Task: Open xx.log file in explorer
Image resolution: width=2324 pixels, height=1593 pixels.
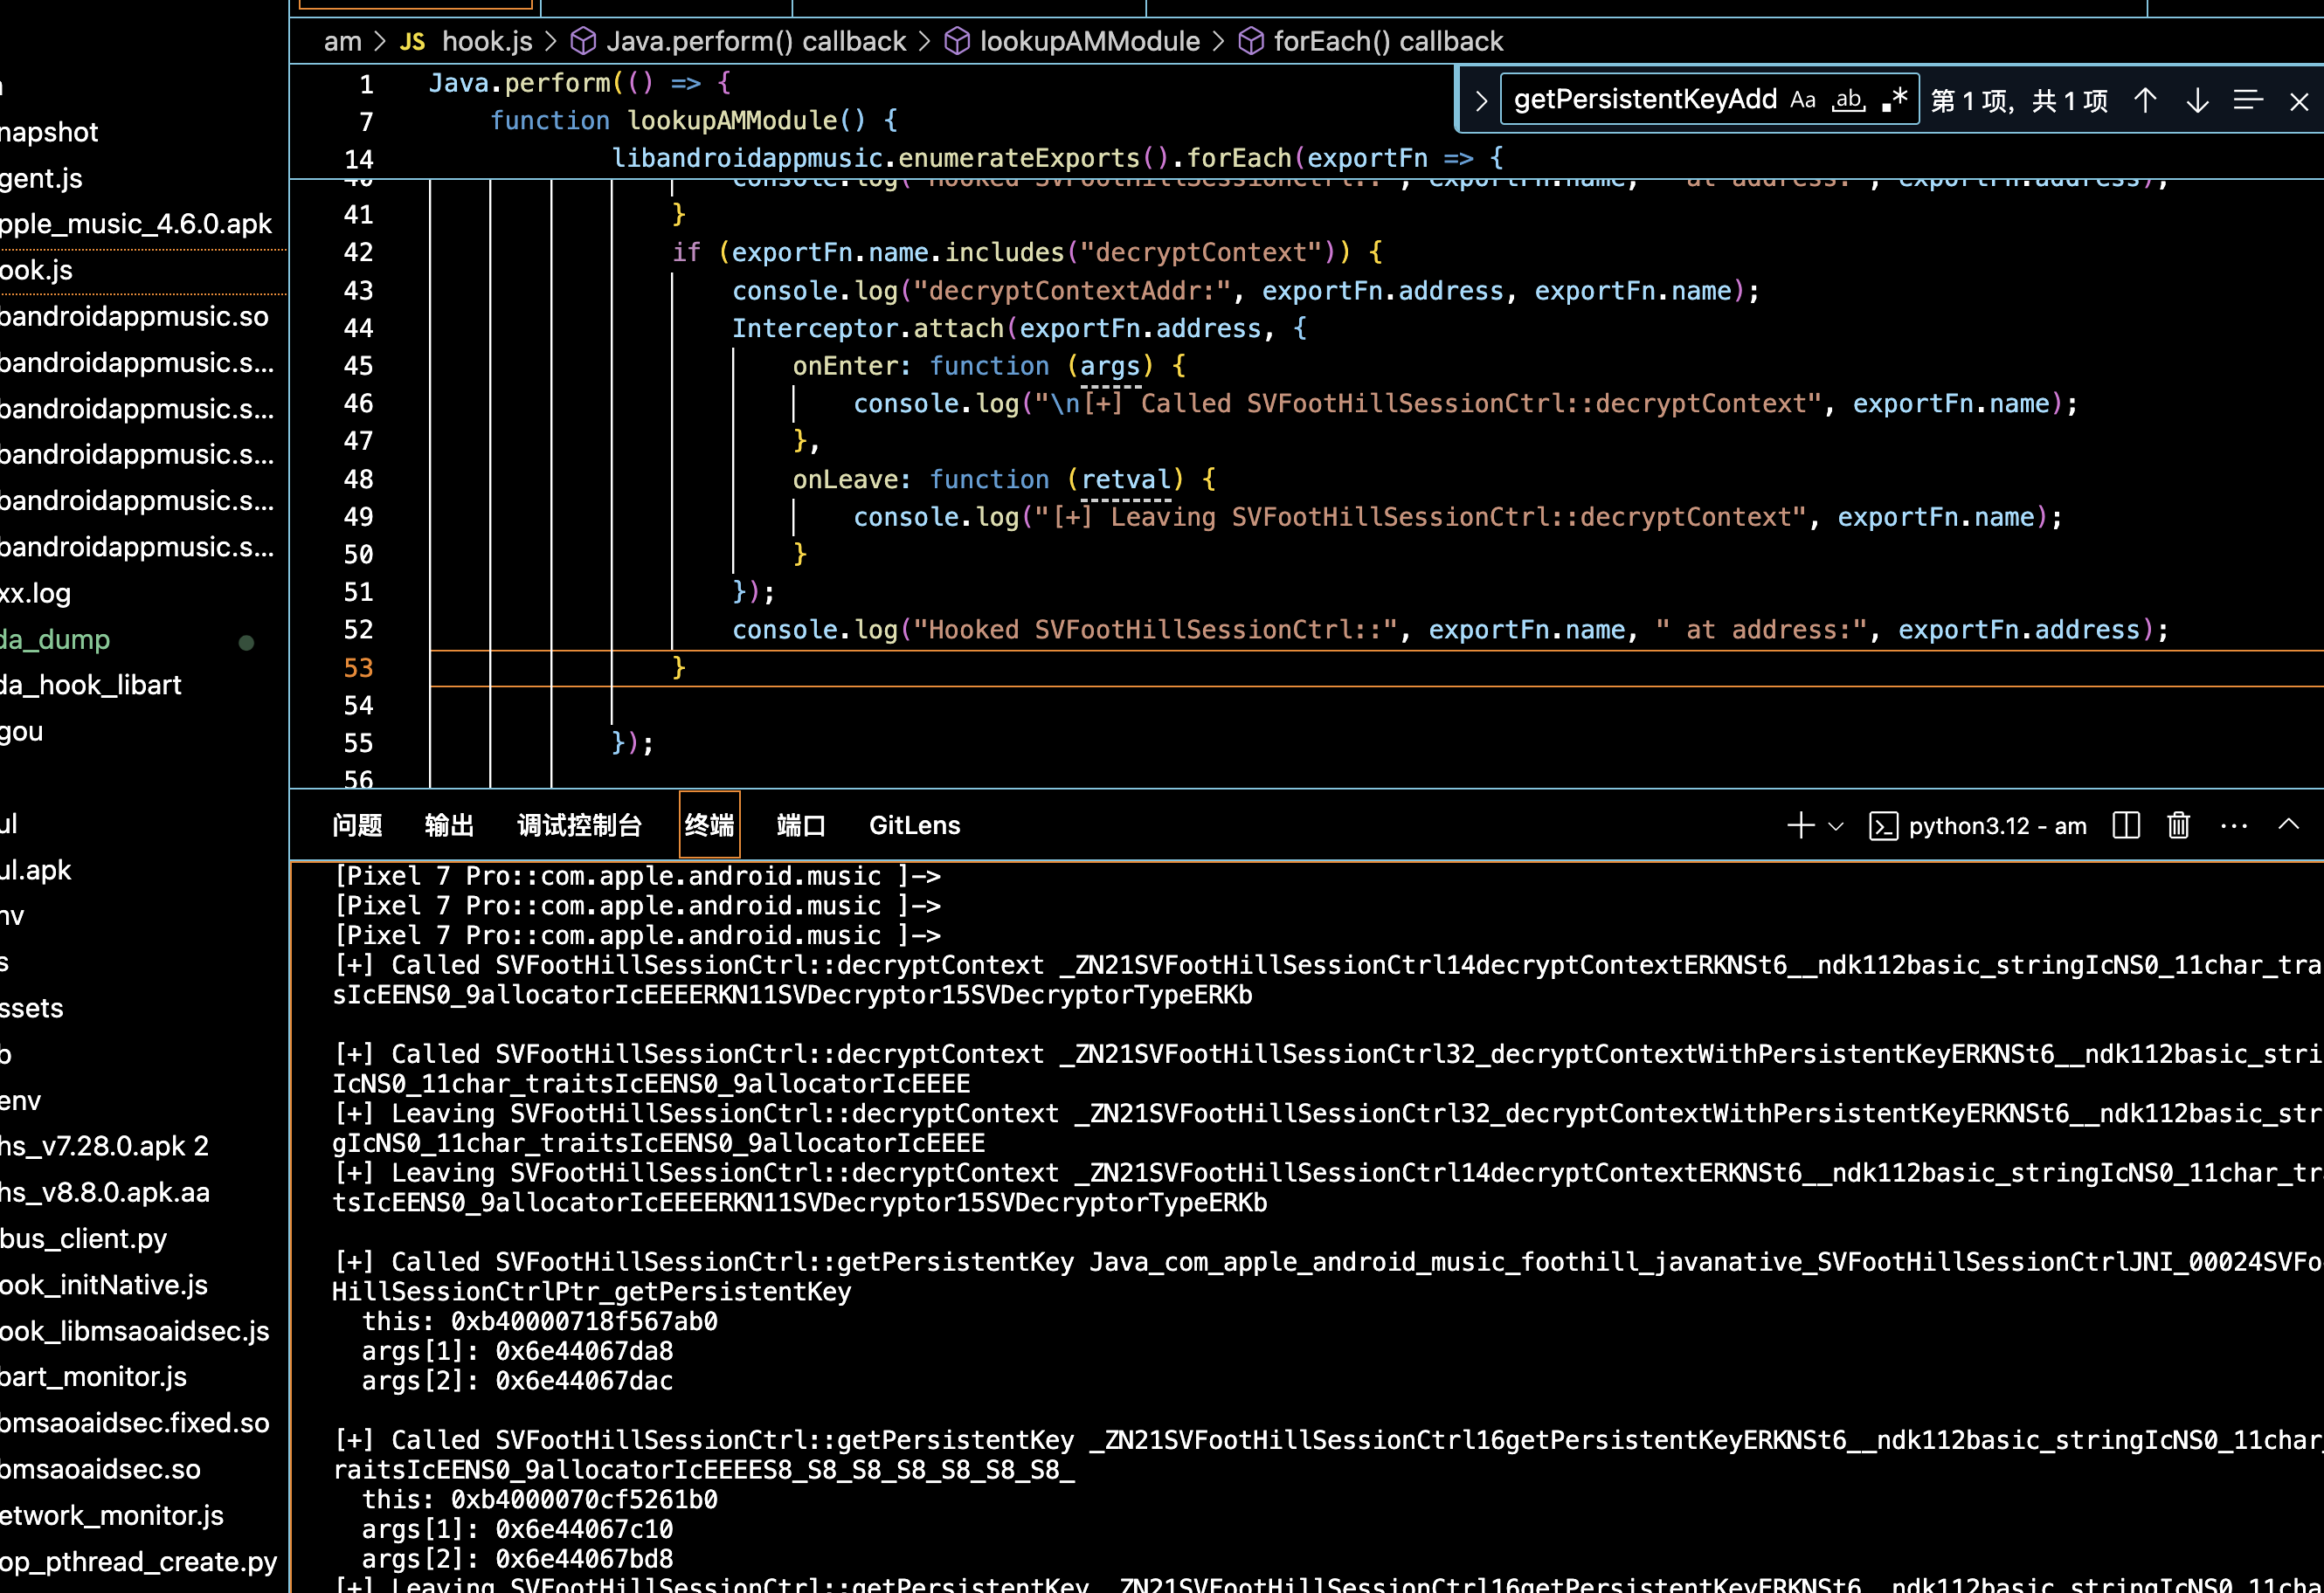Action: pyautogui.click(x=36, y=594)
